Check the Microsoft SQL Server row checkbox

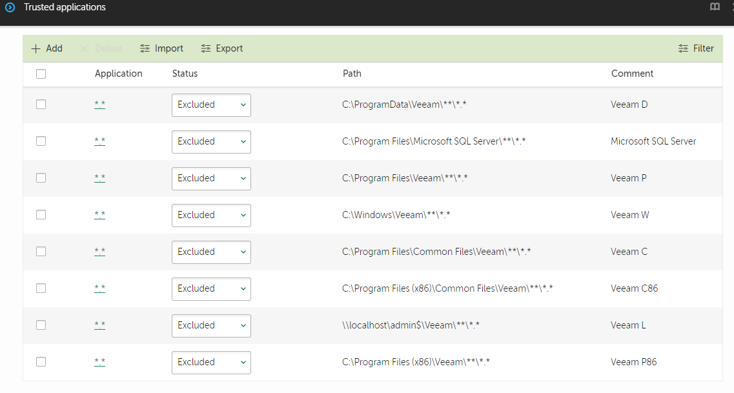41,141
